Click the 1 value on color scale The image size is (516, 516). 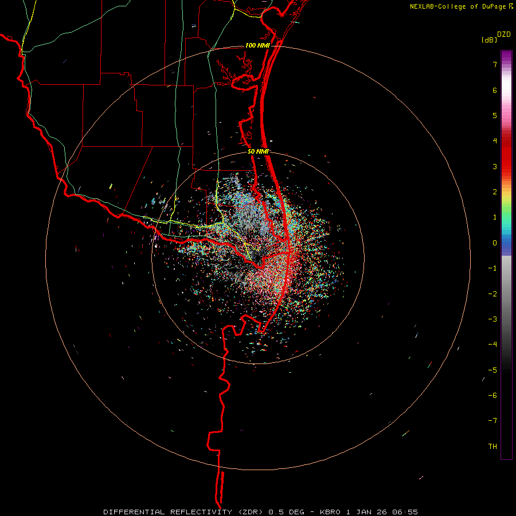[495, 217]
